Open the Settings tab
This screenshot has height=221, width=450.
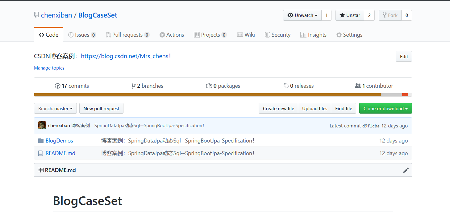click(x=349, y=35)
